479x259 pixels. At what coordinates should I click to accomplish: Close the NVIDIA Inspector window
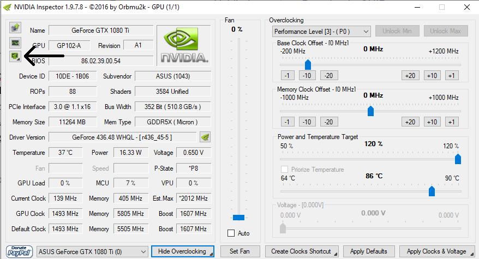tap(467, 7)
